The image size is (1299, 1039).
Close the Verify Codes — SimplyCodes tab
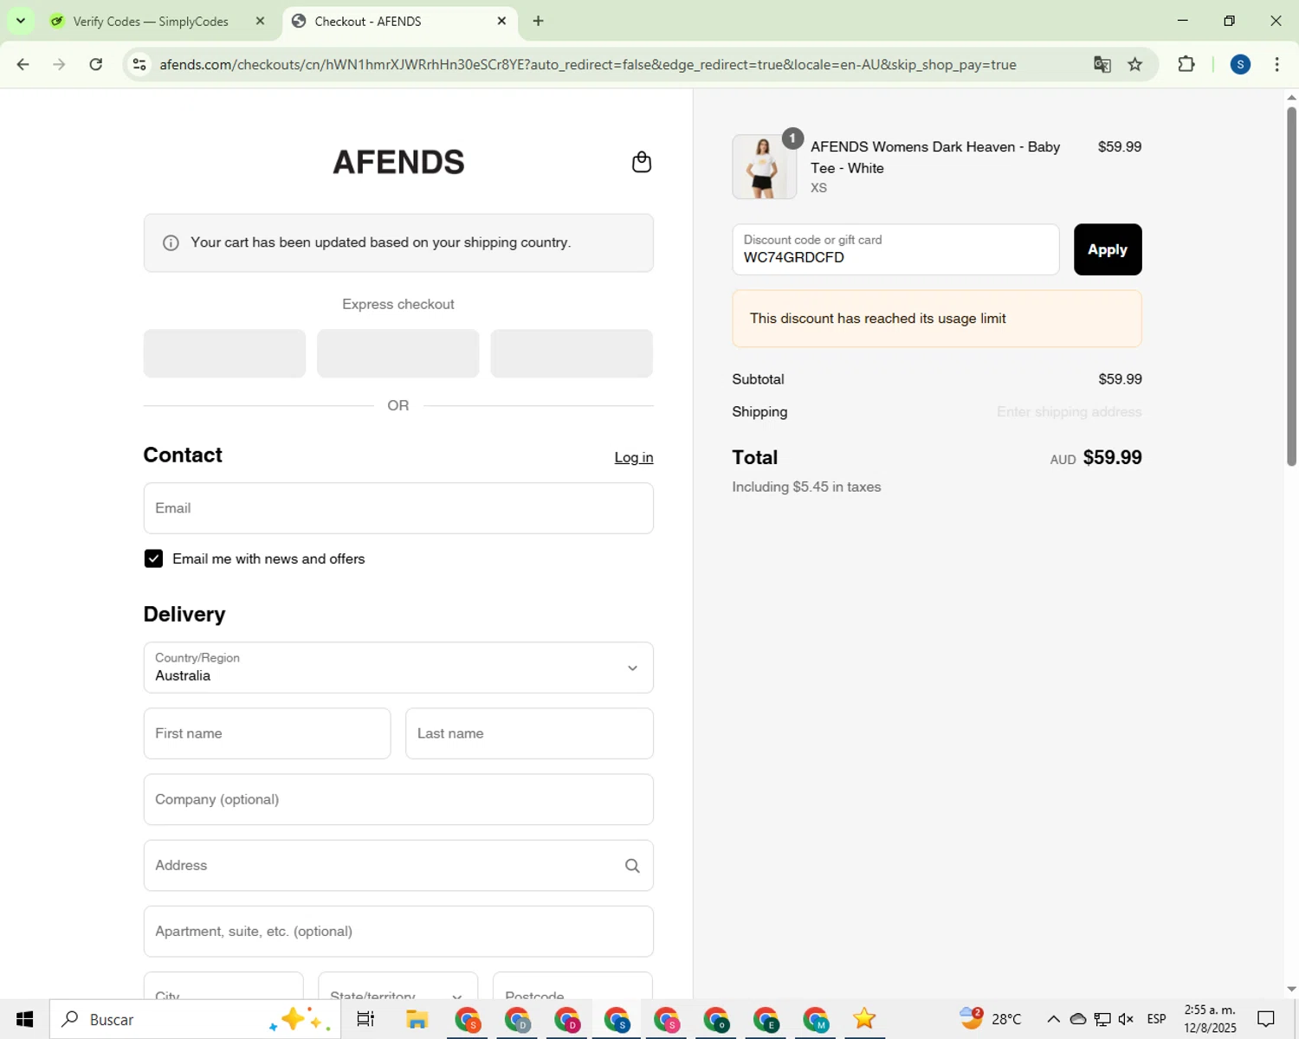260,21
